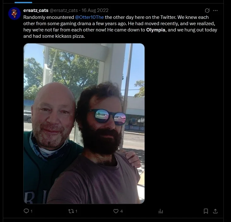
Task: Toggle the like heart on this post
Action: click(116, 211)
